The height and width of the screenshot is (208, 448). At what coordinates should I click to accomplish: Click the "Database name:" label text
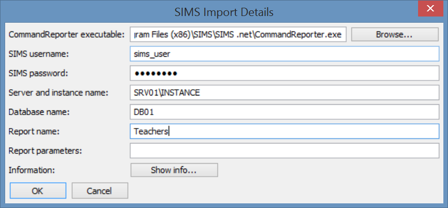39,112
